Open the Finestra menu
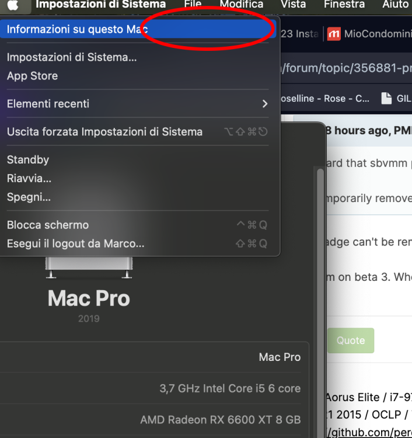Screen dimensions: 412x438 pos(344,4)
